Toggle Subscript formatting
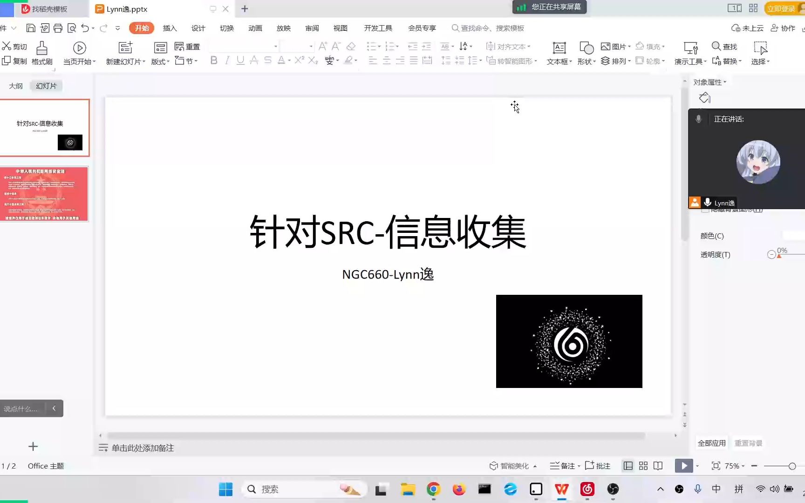 click(313, 60)
